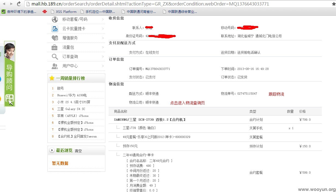Screen dimensions: 336x192
Task: Click the 订单查询 magnifier icon
Action: tap(55, 57)
